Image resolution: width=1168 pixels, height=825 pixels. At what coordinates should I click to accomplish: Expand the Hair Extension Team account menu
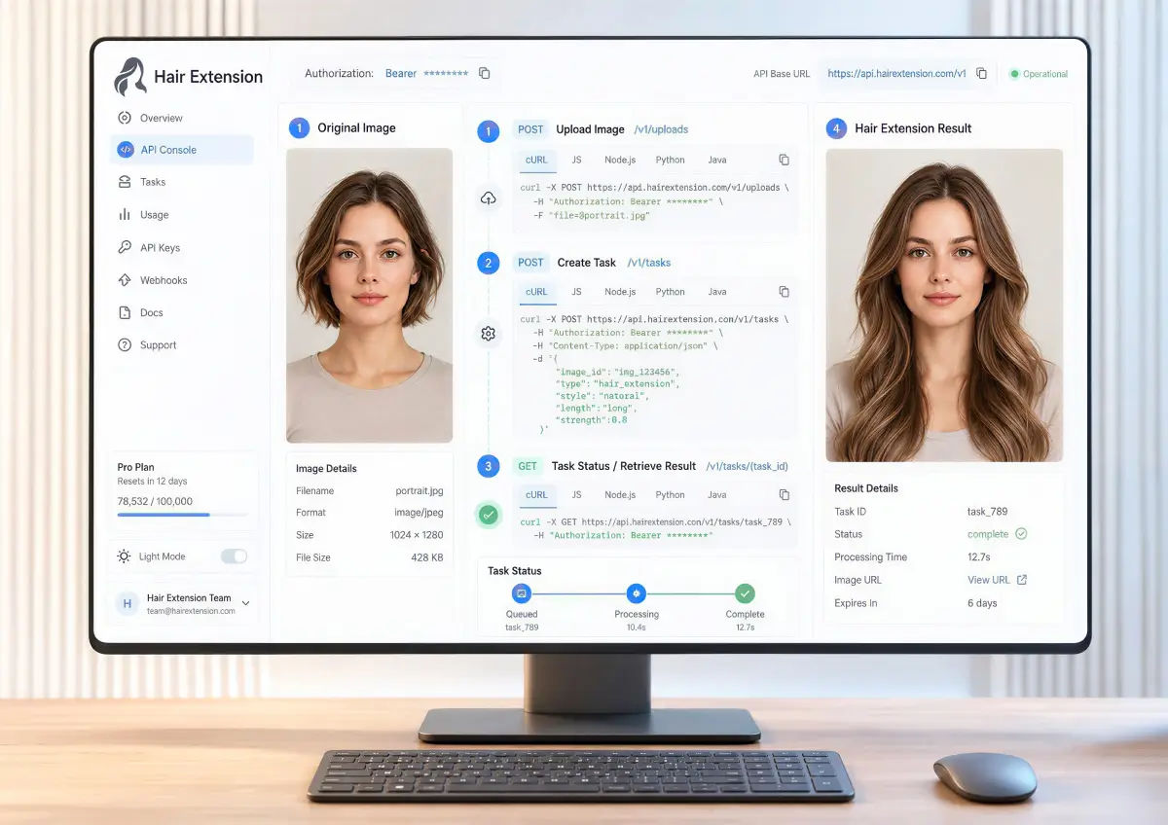click(x=245, y=603)
